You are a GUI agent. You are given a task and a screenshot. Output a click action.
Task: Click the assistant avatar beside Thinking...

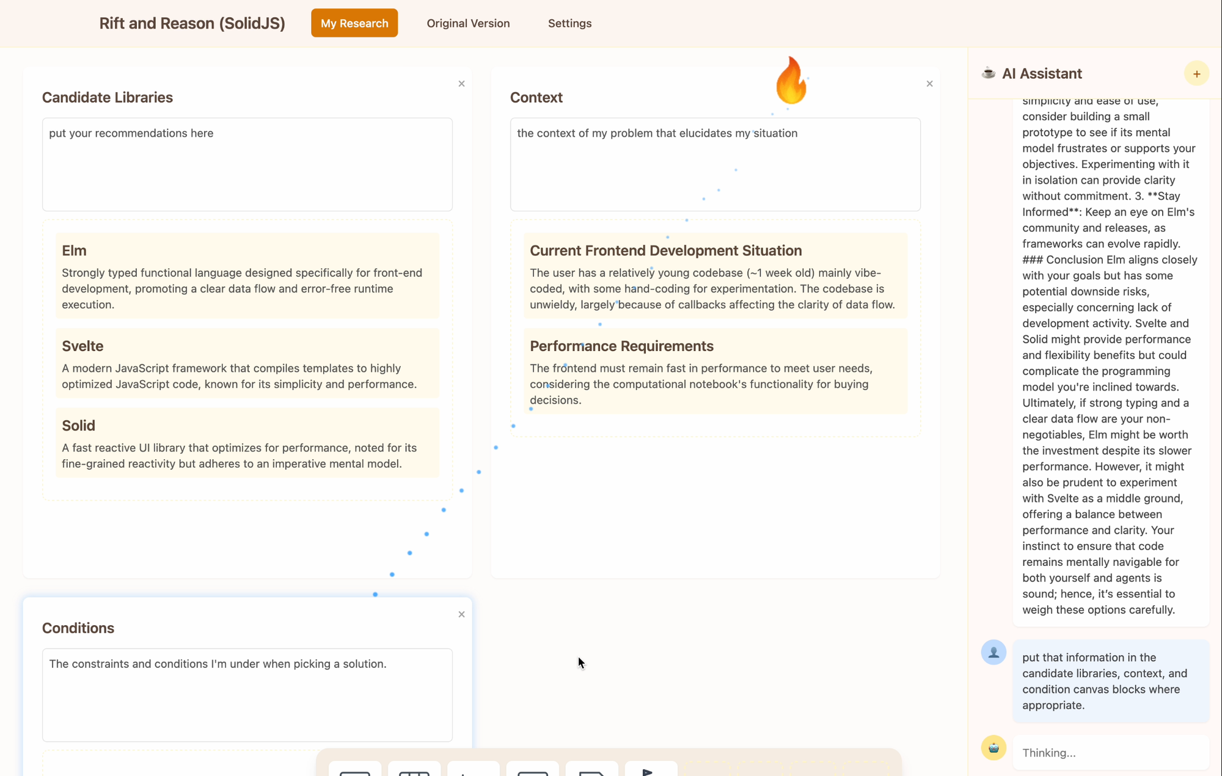993,747
